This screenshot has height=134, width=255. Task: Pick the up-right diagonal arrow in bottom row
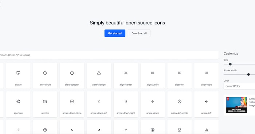click(99, 130)
